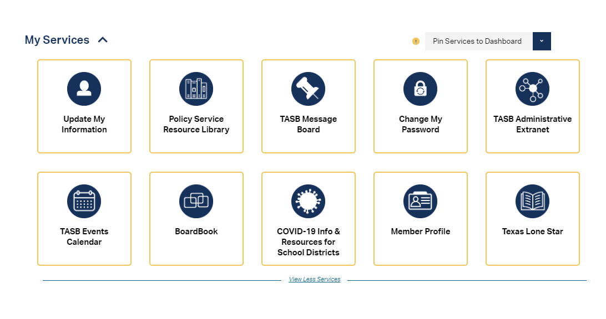This screenshot has height=319, width=606.
Task: Click the TASB Administrative Extranet label
Action: [533, 124]
